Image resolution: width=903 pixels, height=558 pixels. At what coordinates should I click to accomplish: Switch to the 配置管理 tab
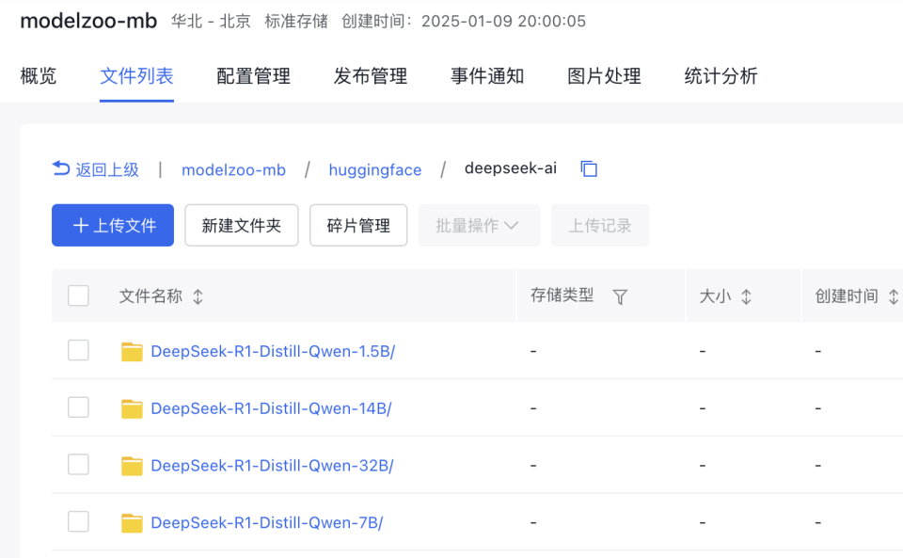(x=253, y=76)
